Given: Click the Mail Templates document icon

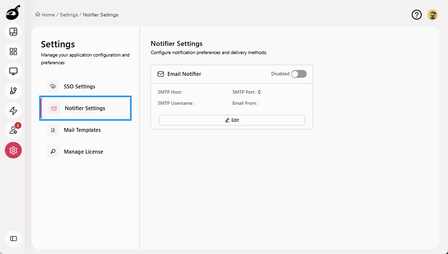Looking at the screenshot, I should point(53,130).
